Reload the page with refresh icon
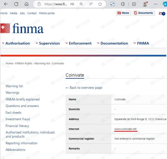 pyautogui.click(x=16, y=4)
